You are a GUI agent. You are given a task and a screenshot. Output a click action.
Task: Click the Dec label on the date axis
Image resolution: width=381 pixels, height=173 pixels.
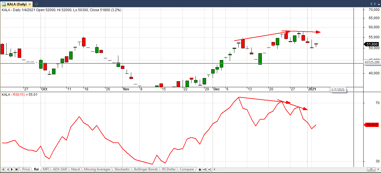pyautogui.click(x=216, y=89)
